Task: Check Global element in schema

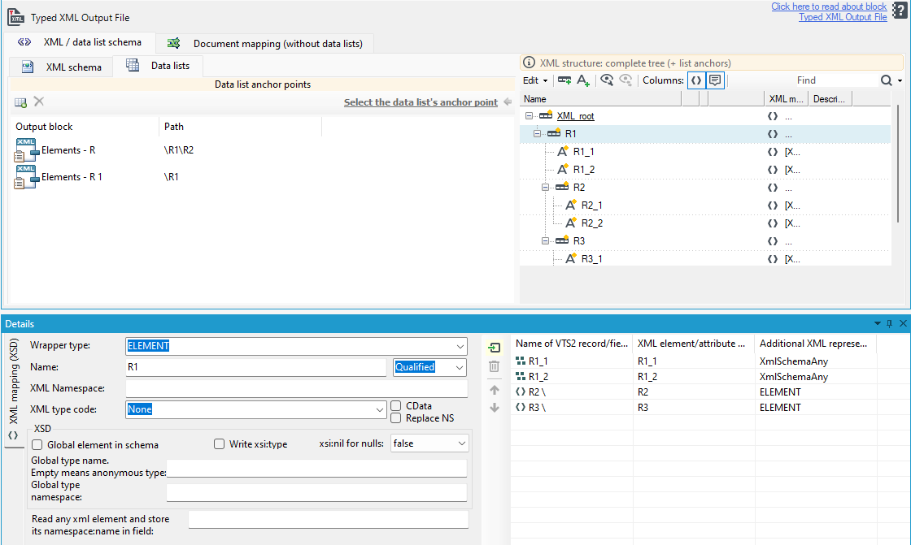Action: click(37, 444)
